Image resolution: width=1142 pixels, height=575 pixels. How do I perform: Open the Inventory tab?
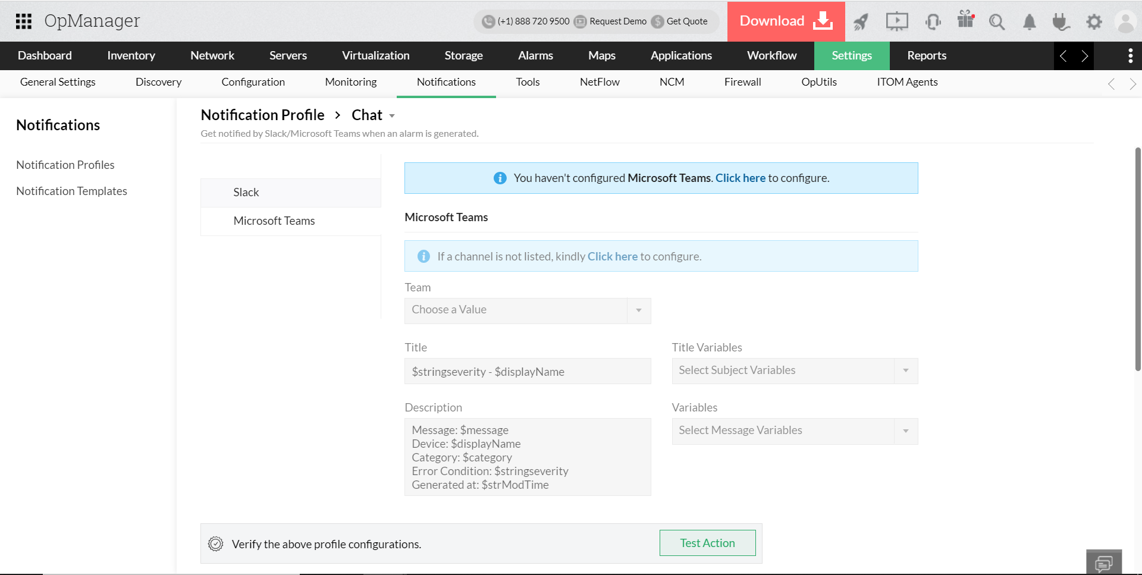131,56
